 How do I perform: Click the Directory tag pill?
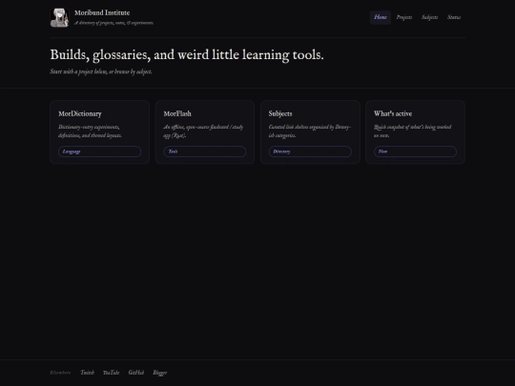310,152
